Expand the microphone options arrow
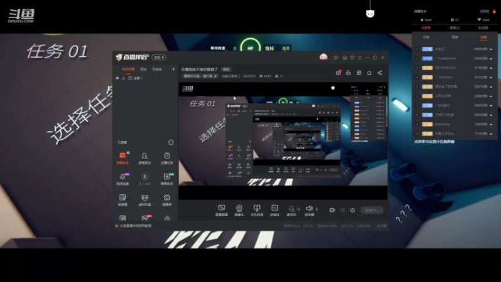 click(x=299, y=209)
